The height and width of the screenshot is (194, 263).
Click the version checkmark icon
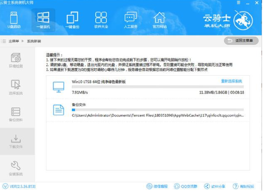[5, 186]
